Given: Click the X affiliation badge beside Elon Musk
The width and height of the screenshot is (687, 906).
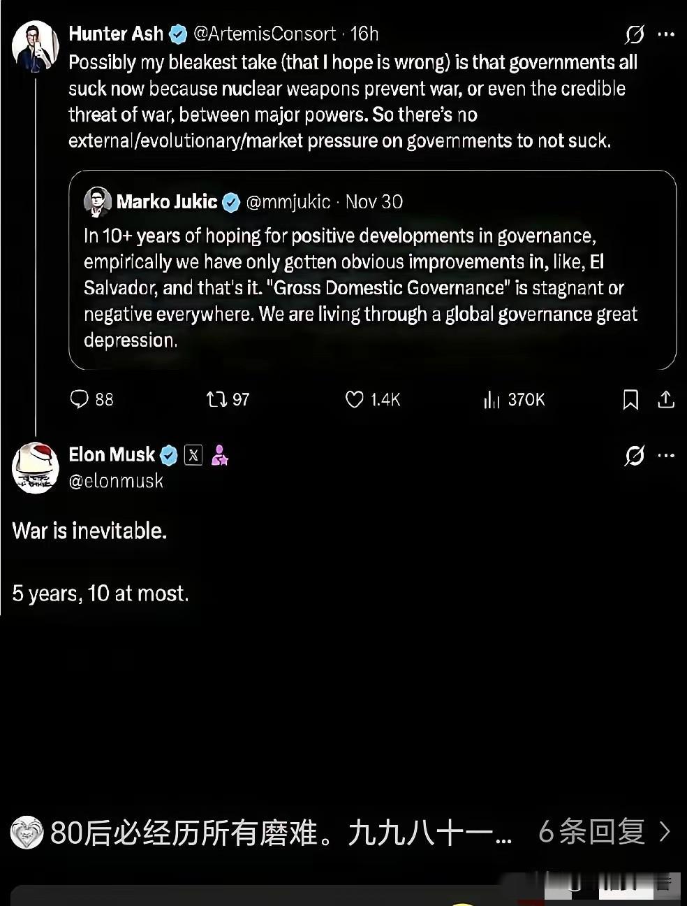Looking at the screenshot, I should coord(193,456).
